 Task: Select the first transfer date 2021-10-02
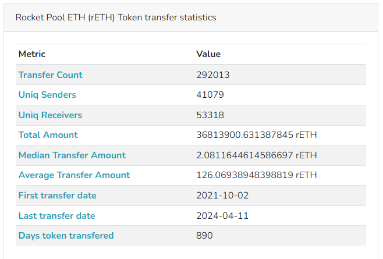click(222, 196)
